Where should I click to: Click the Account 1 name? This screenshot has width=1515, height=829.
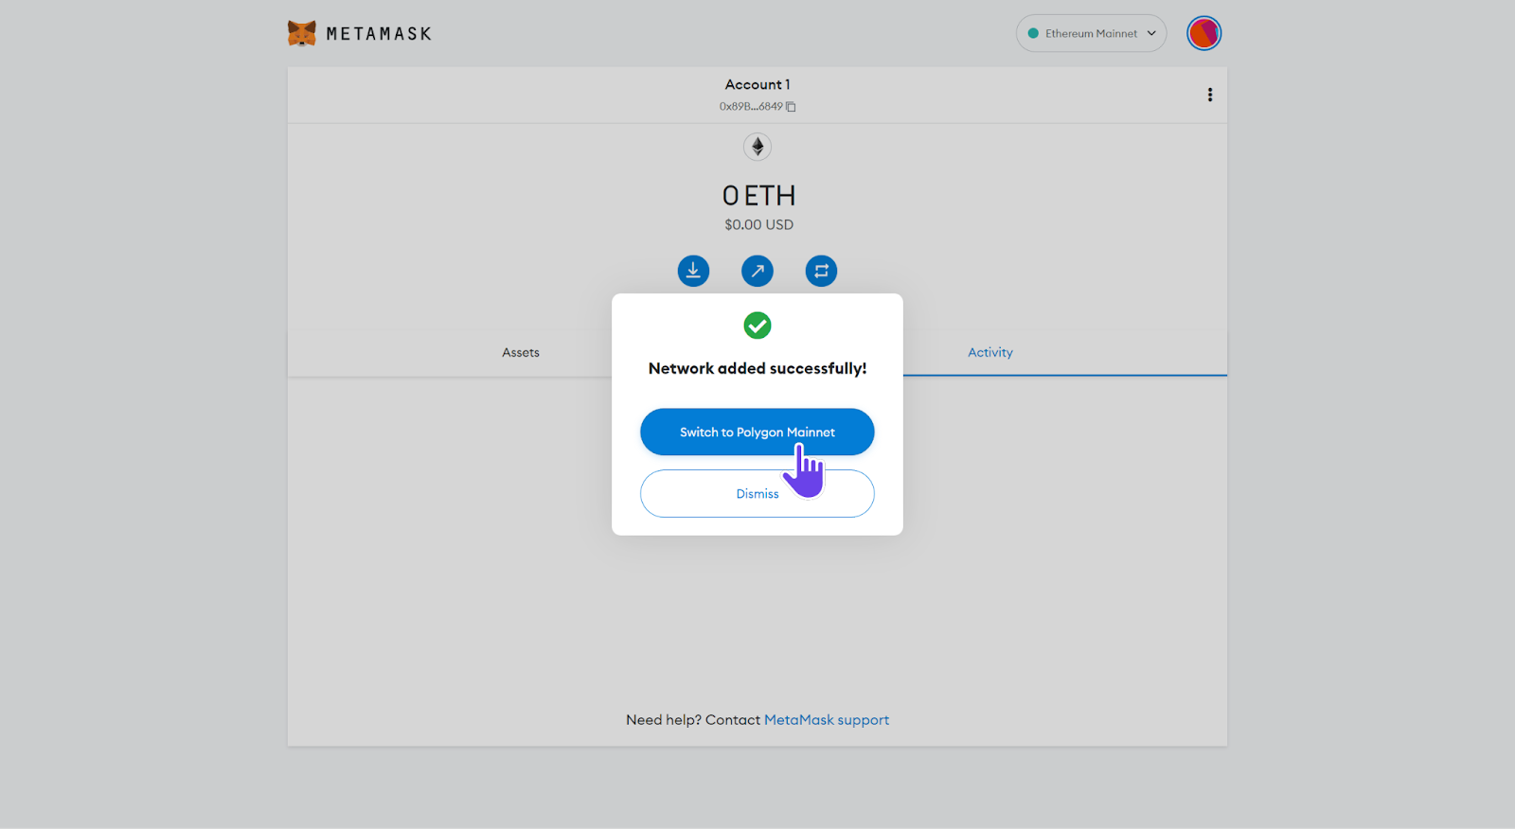coord(757,84)
